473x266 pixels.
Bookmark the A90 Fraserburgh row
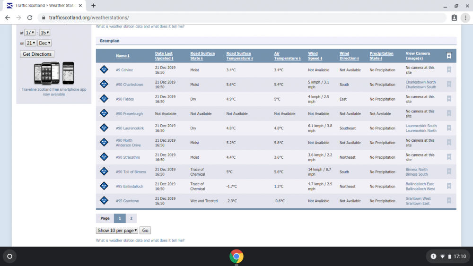tap(449, 113)
